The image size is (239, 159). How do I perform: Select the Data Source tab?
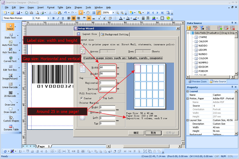pos(218,82)
